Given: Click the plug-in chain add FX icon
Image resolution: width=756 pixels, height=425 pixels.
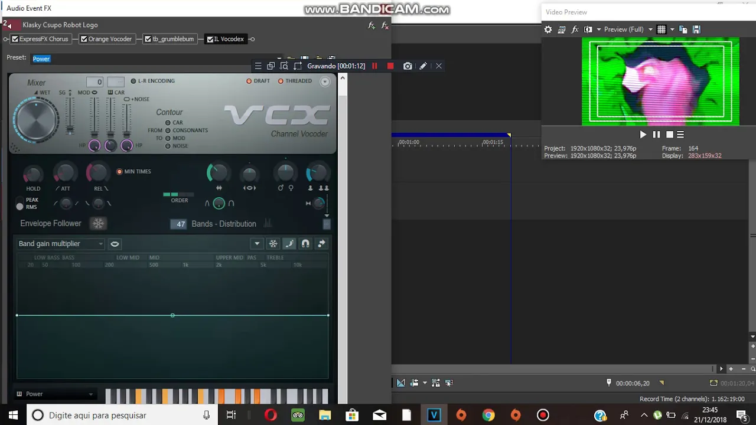Looking at the screenshot, I should click(x=372, y=25).
